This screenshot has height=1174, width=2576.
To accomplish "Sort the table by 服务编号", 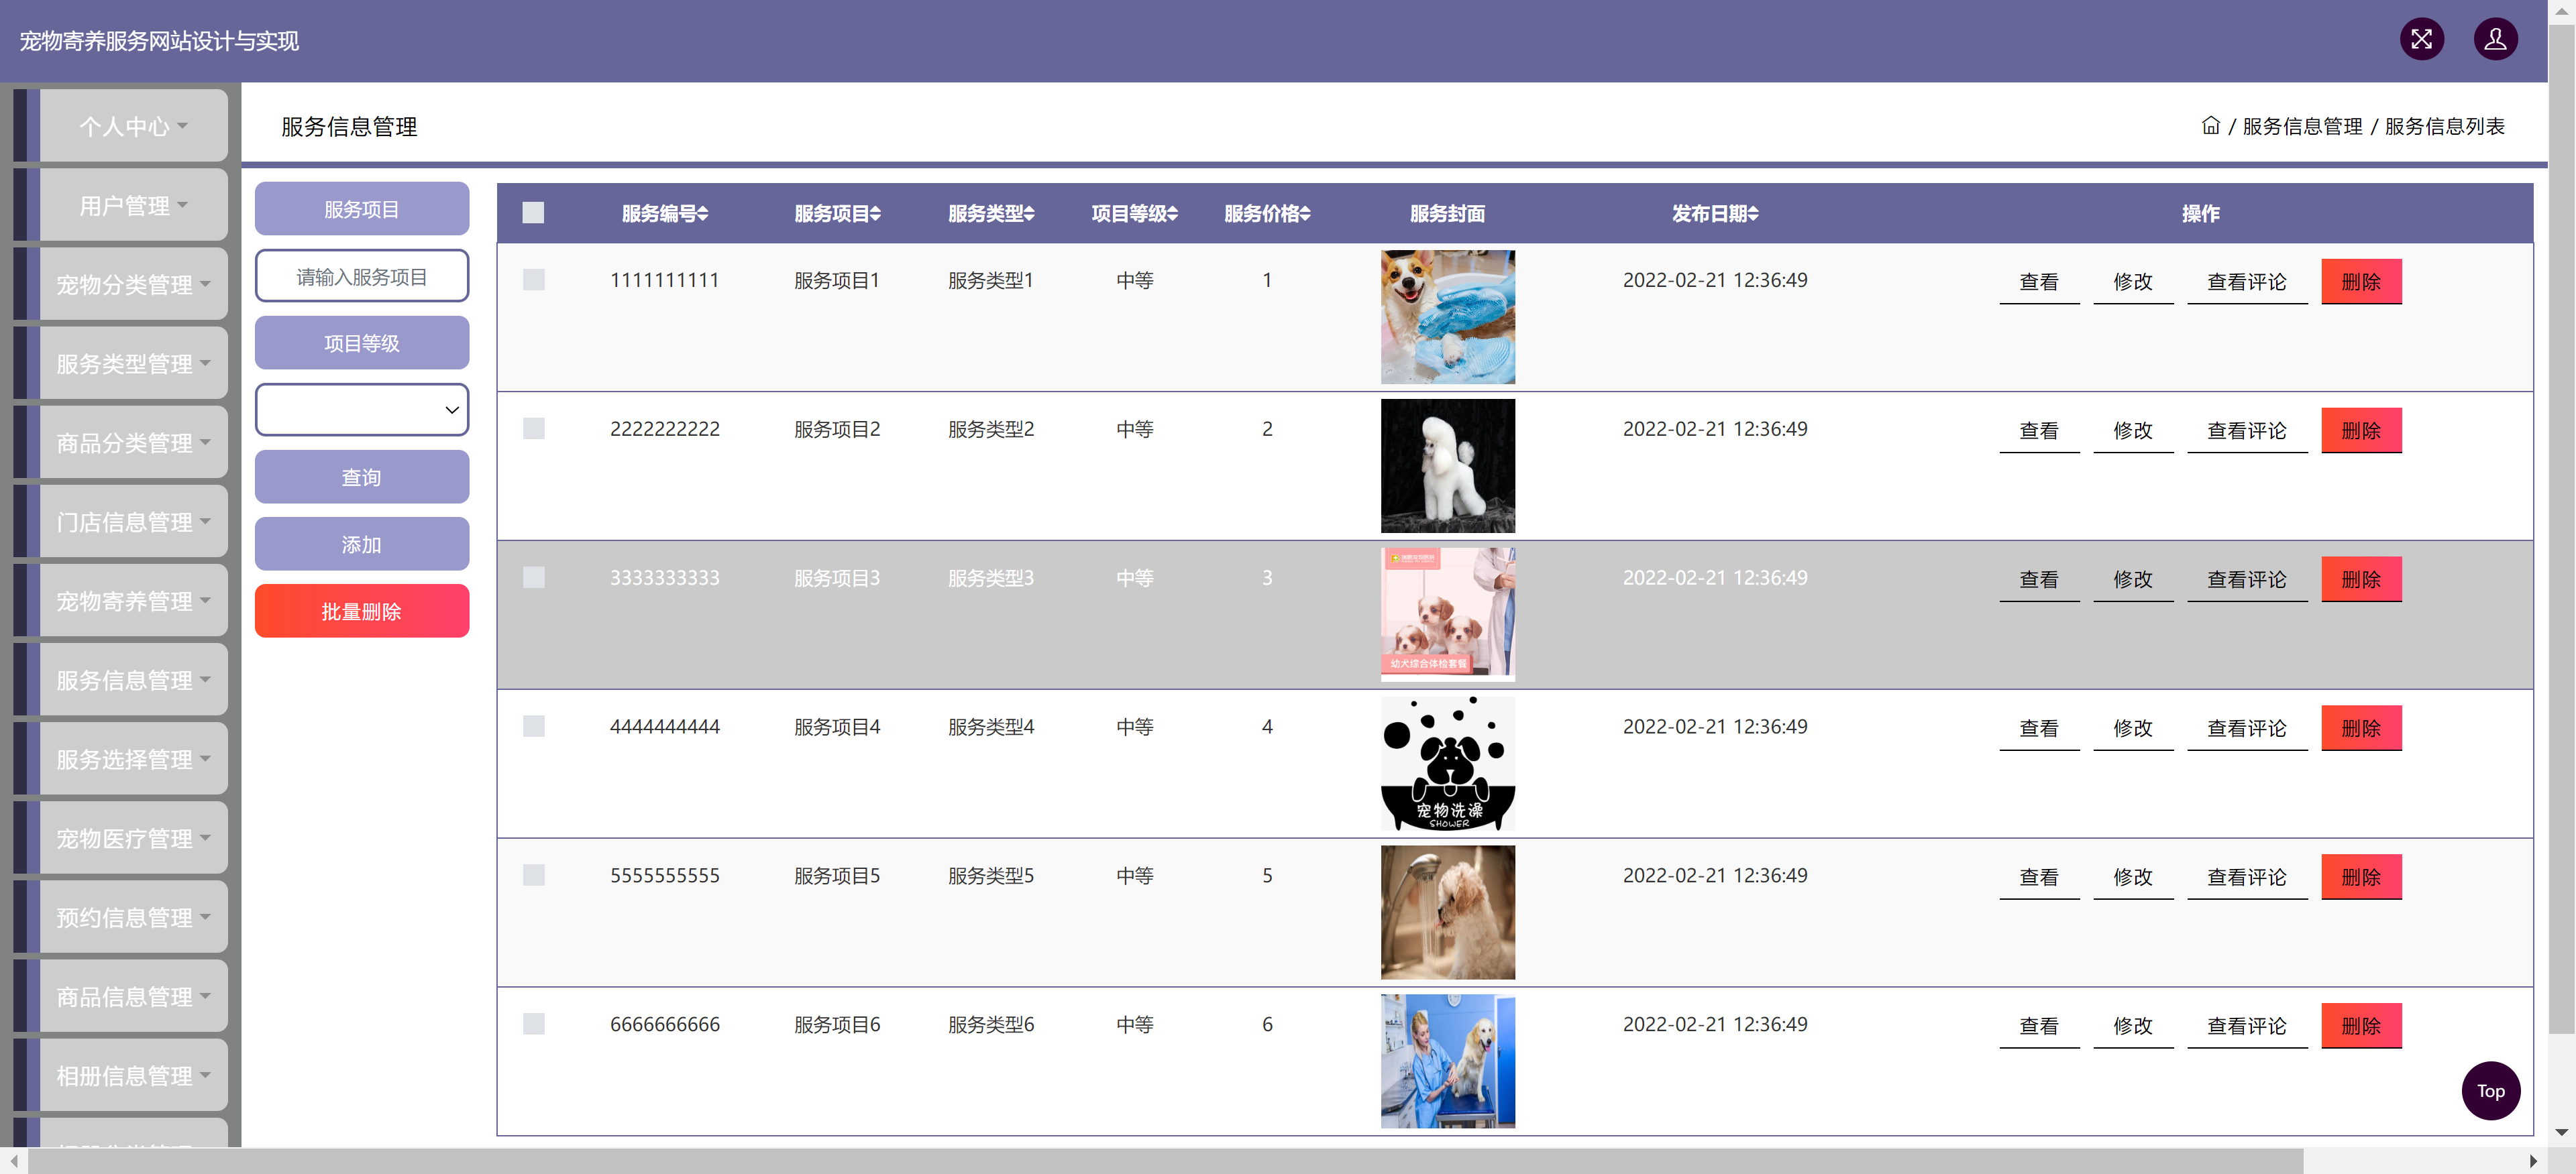I will coord(663,213).
